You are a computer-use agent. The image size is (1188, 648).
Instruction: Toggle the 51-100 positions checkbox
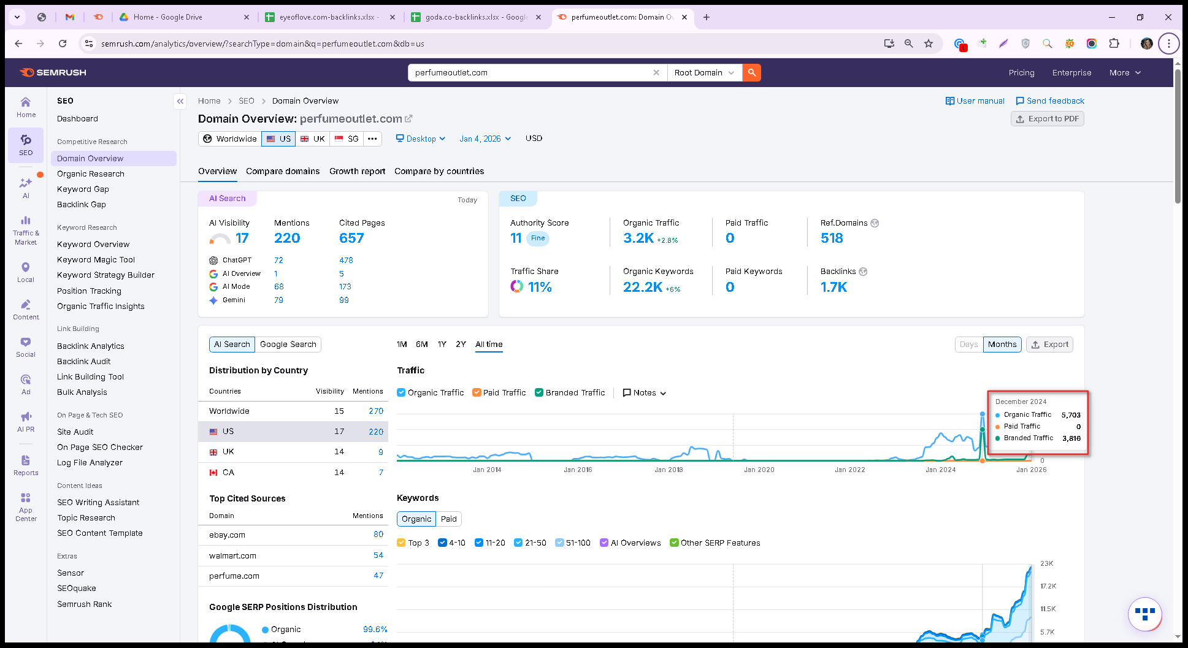tap(559, 543)
